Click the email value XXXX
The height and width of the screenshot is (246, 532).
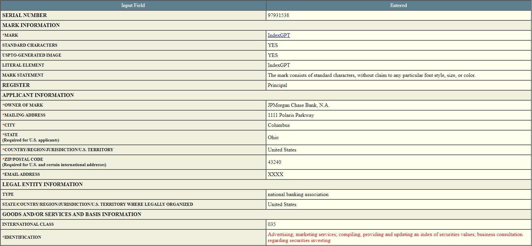click(276, 174)
